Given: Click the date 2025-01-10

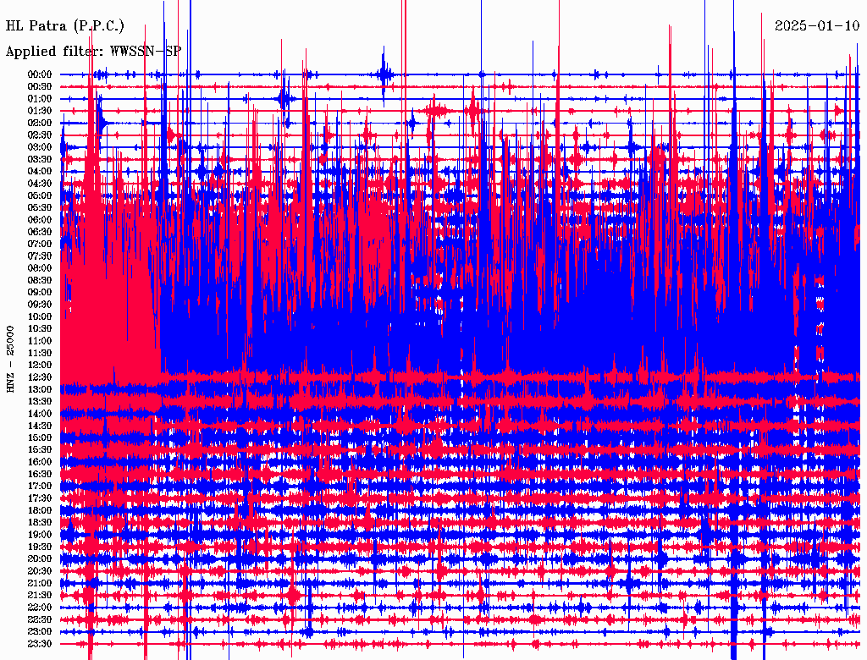Looking at the screenshot, I should pos(817,26).
